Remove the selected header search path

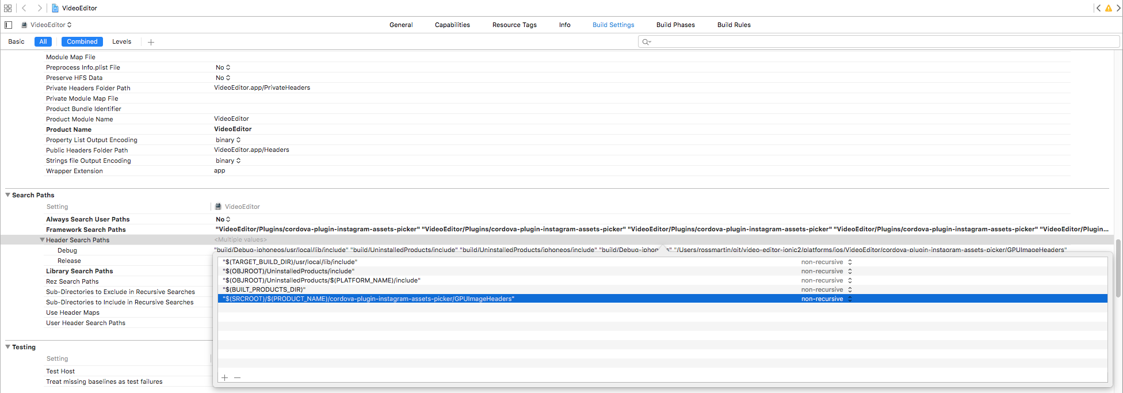[x=237, y=377]
